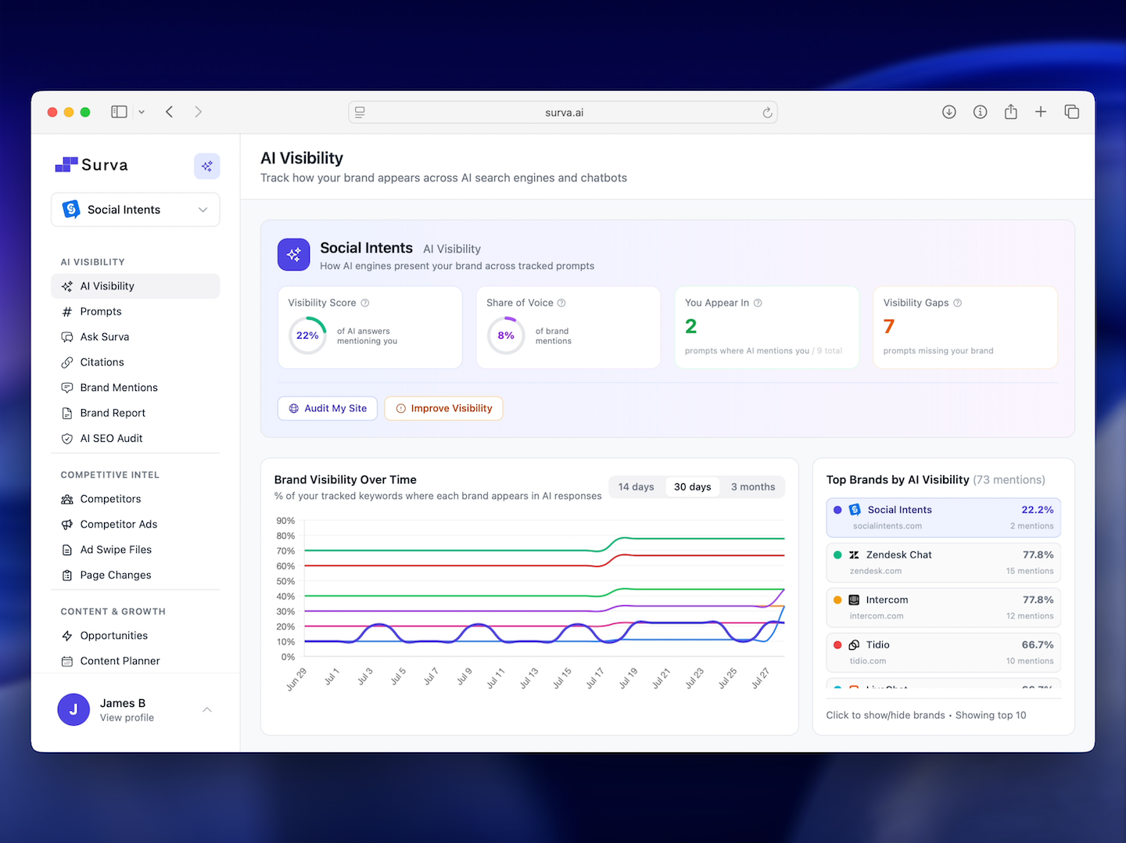Click the red dot next to Tidio
The width and height of the screenshot is (1126, 843).
click(x=837, y=645)
